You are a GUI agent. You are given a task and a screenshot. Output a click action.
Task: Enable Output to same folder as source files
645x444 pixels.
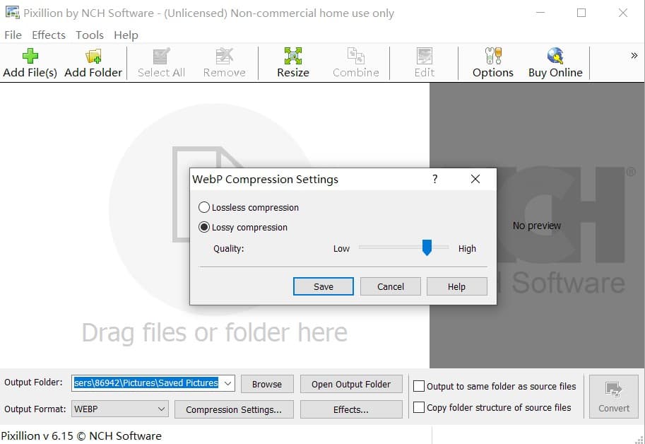click(419, 386)
